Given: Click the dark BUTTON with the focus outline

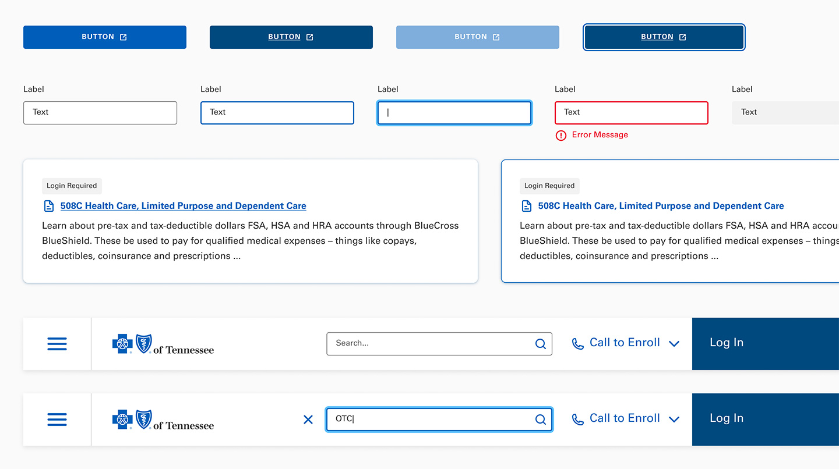Looking at the screenshot, I should (664, 37).
